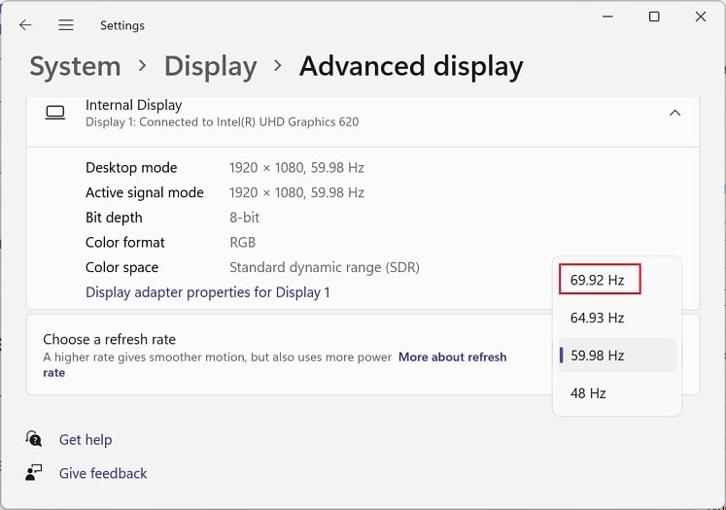Image resolution: width=726 pixels, height=510 pixels.
Task: Click the Get help headset icon
Action: pos(34,438)
